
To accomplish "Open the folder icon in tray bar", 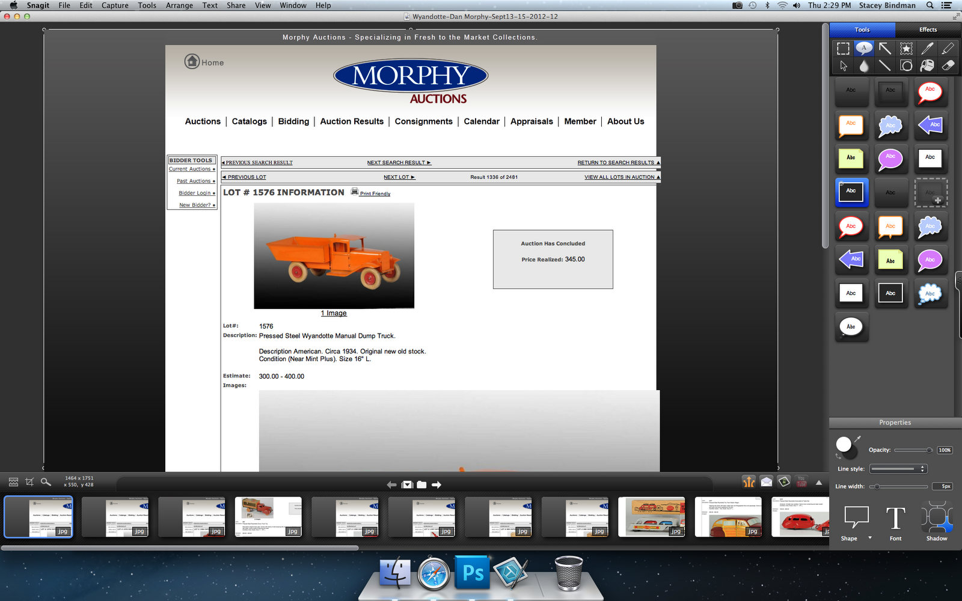I will (421, 484).
